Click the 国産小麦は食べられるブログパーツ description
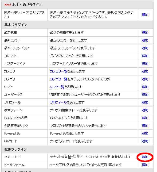The image size is (157, 172). 92,15
